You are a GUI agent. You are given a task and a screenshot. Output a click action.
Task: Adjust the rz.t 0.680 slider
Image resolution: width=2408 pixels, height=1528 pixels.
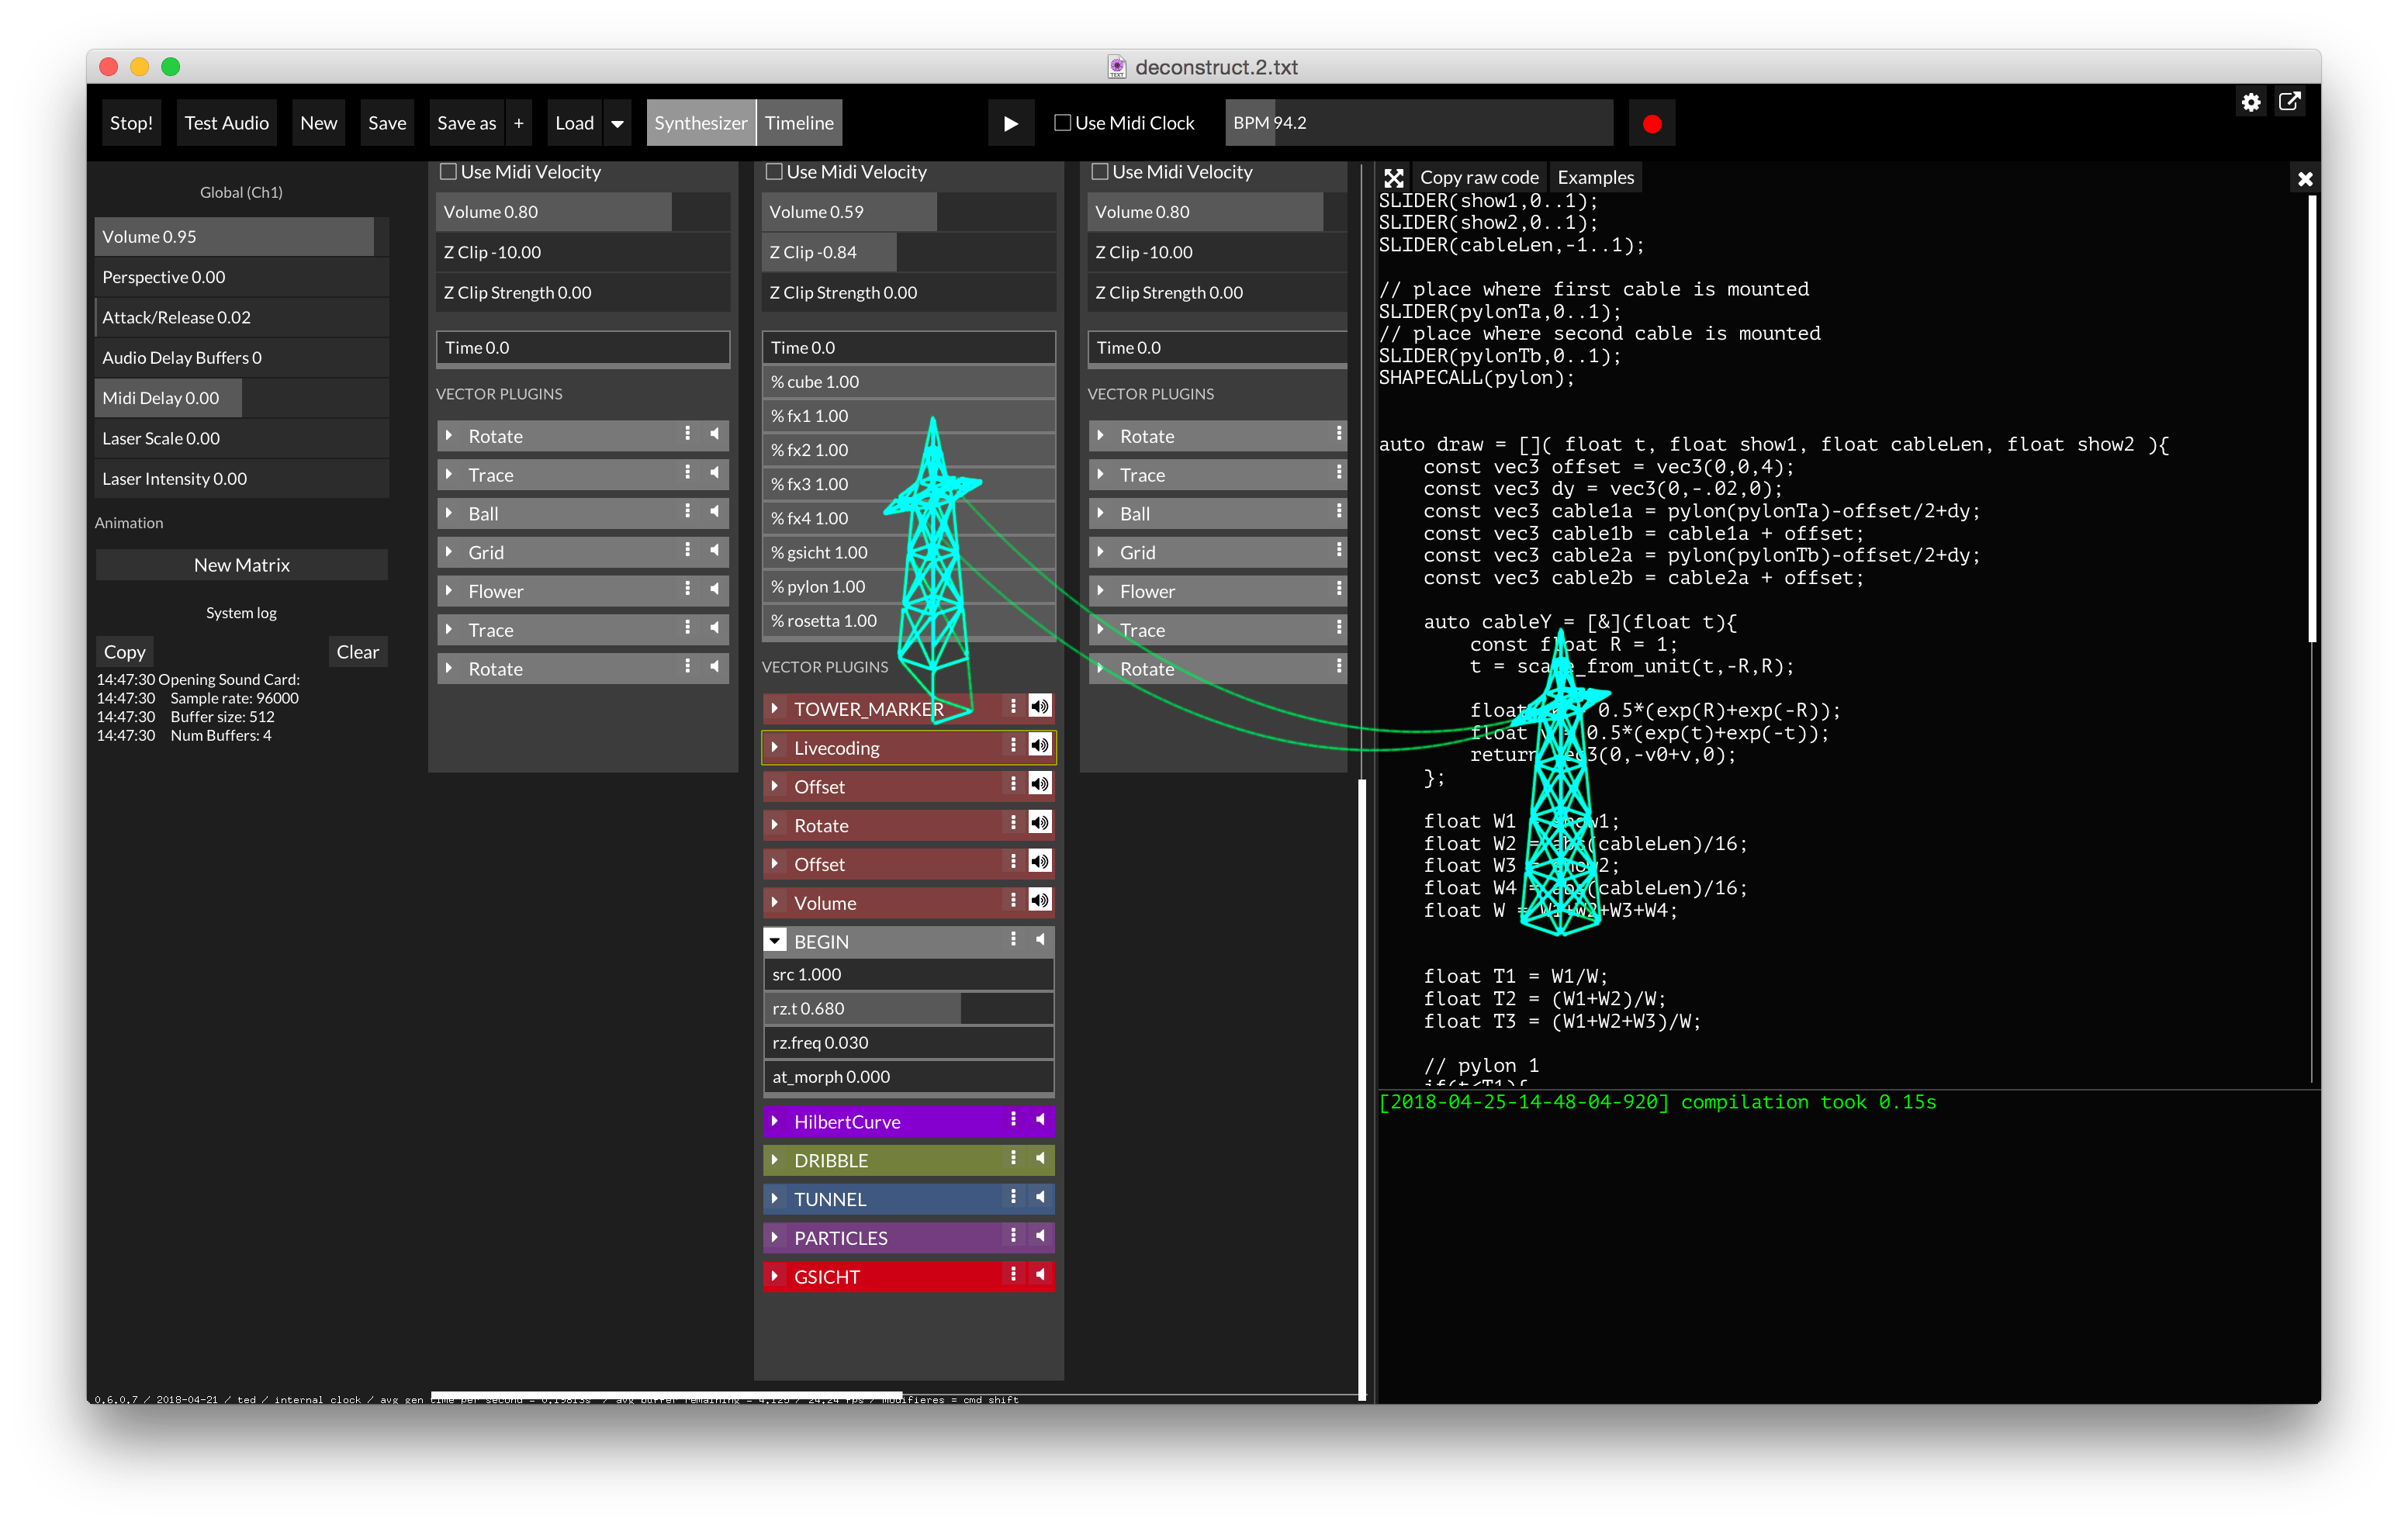[x=908, y=1008]
